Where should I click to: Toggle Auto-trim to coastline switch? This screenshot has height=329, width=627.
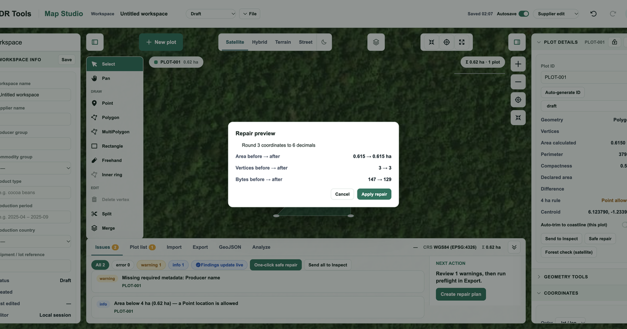624,225
